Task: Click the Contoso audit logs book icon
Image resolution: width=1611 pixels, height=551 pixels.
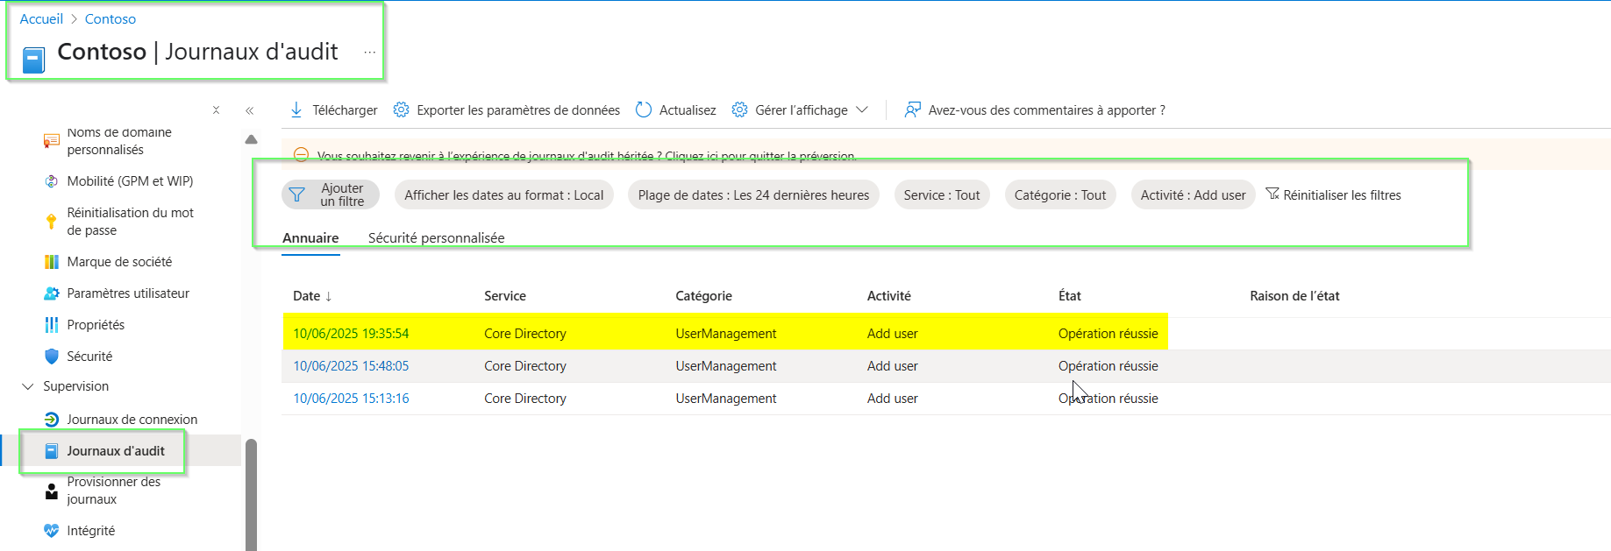Action: 33,60
